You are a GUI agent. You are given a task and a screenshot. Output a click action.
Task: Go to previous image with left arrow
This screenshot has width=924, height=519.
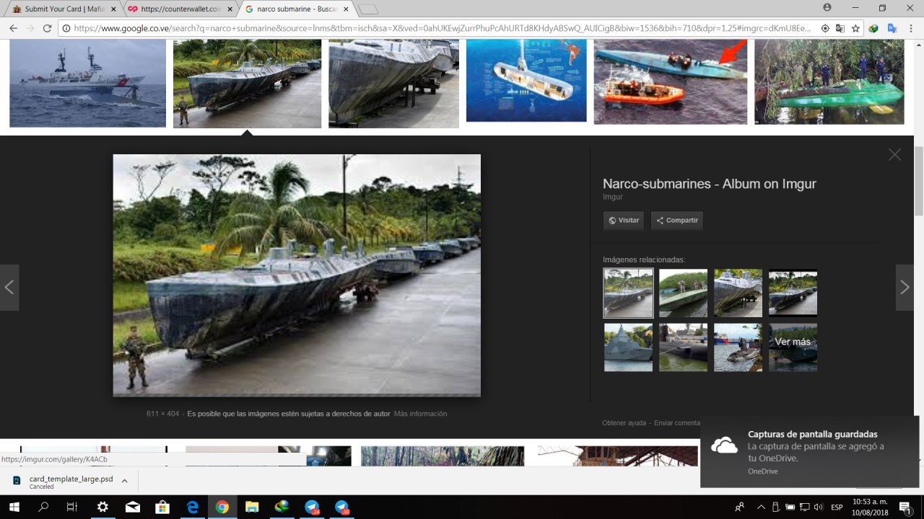(x=9, y=288)
